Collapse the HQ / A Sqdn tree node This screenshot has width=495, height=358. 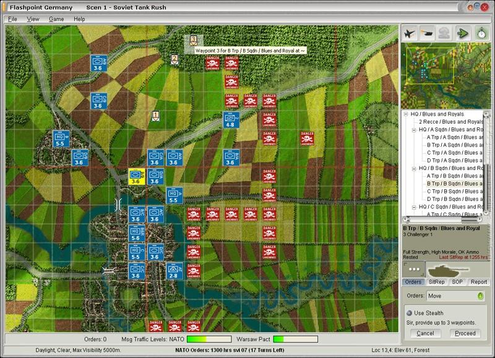click(x=413, y=130)
